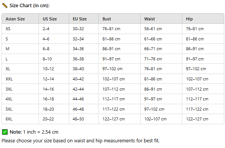Viewport: 225px width, 148px height.
Task: Click the 3XL size cell
Action: coord(20,89)
